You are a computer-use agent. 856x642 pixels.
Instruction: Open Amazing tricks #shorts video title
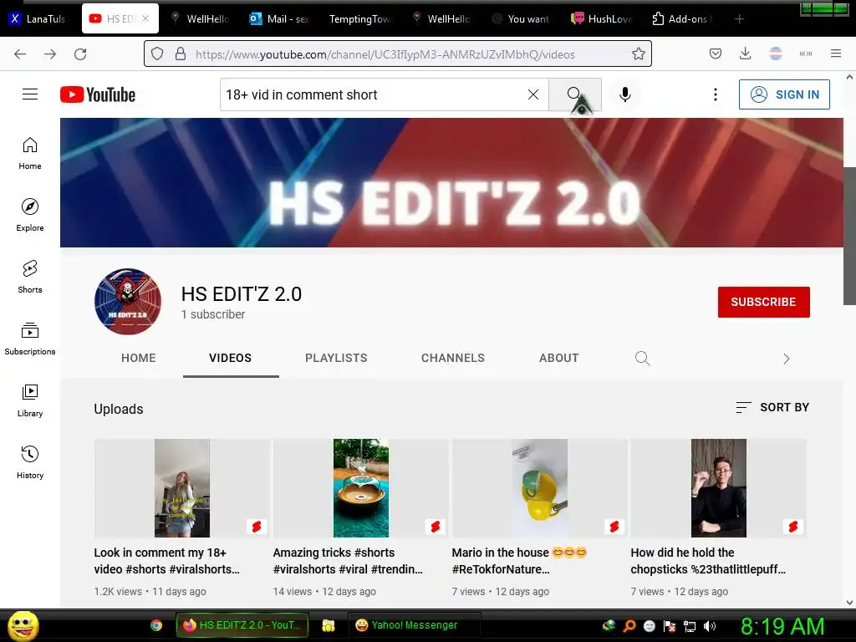pos(348,561)
